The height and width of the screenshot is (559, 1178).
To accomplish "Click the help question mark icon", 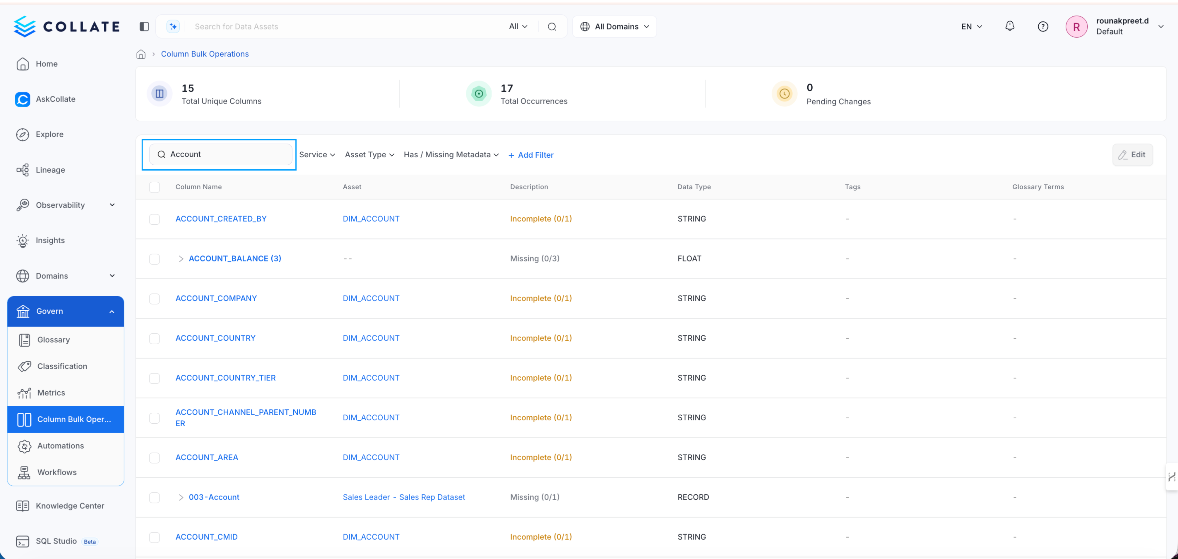I will point(1043,26).
